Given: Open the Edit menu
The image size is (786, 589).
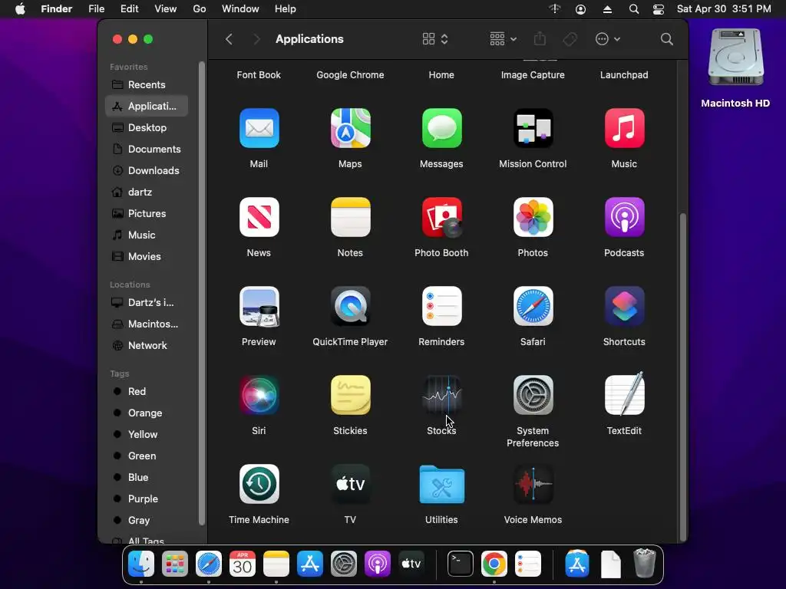Looking at the screenshot, I should (129, 8).
